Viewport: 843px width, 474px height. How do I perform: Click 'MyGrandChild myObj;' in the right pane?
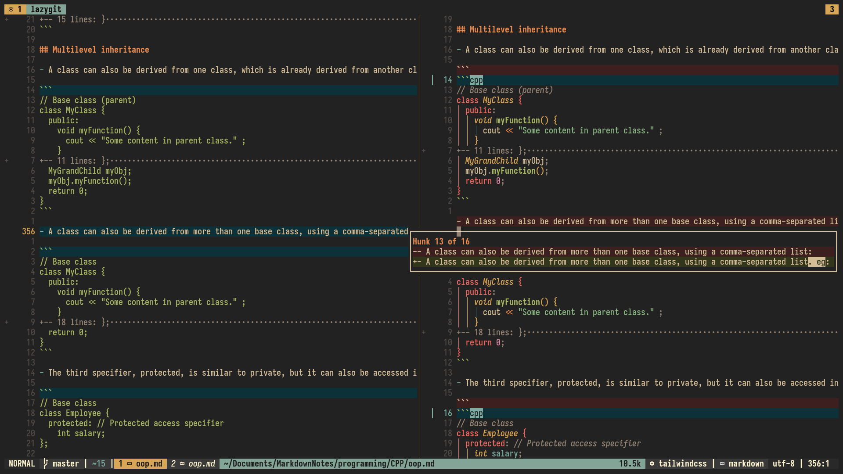(x=507, y=161)
